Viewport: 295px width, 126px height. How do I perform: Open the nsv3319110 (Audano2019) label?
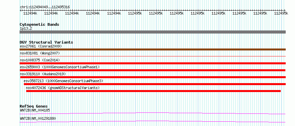(x=43, y=74)
